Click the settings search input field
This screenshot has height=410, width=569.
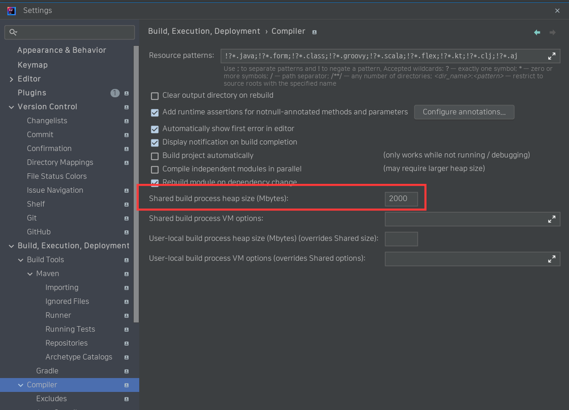pyautogui.click(x=70, y=32)
